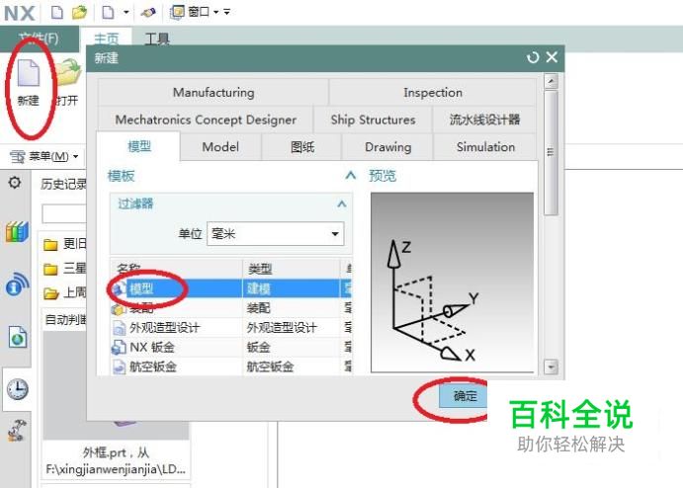Open the library books icon in sidebar
Image resolution: width=683 pixels, height=488 pixels.
click(x=17, y=231)
